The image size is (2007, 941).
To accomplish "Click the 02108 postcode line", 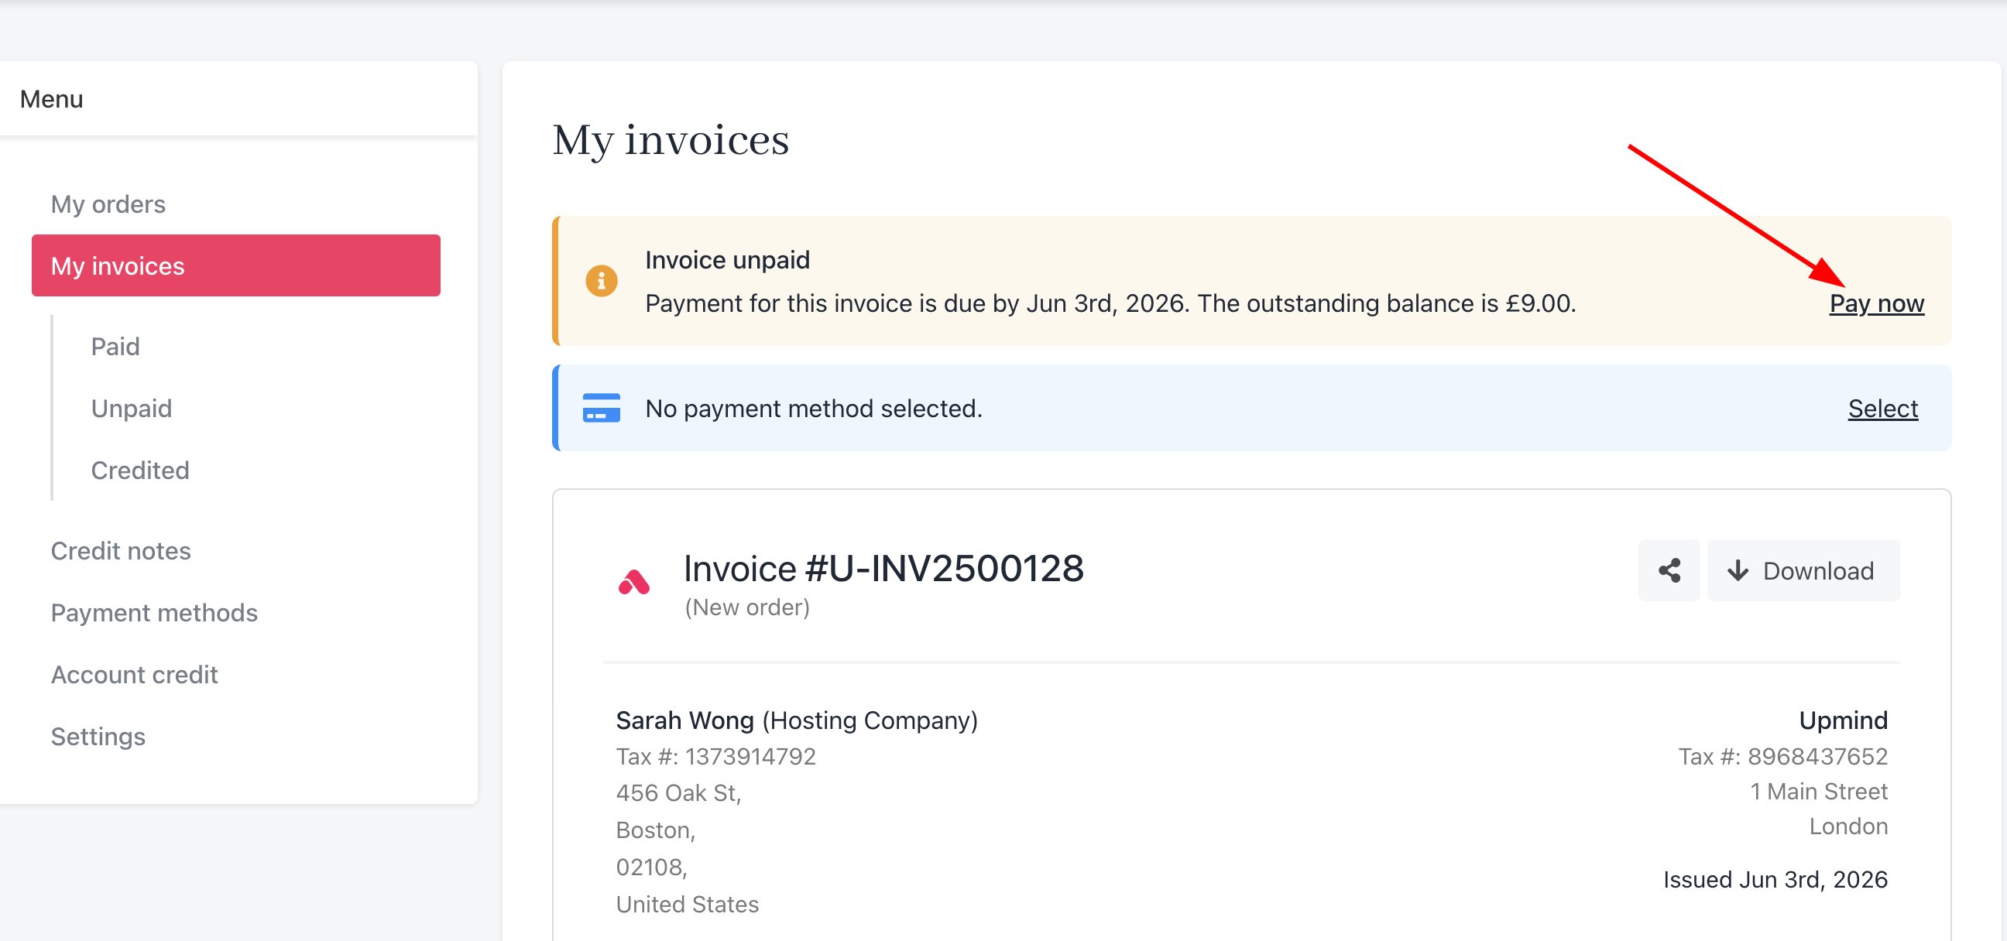I will pos(651,867).
